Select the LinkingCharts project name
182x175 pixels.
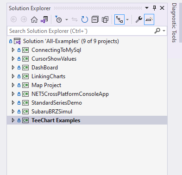pyautogui.click(x=48, y=76)
